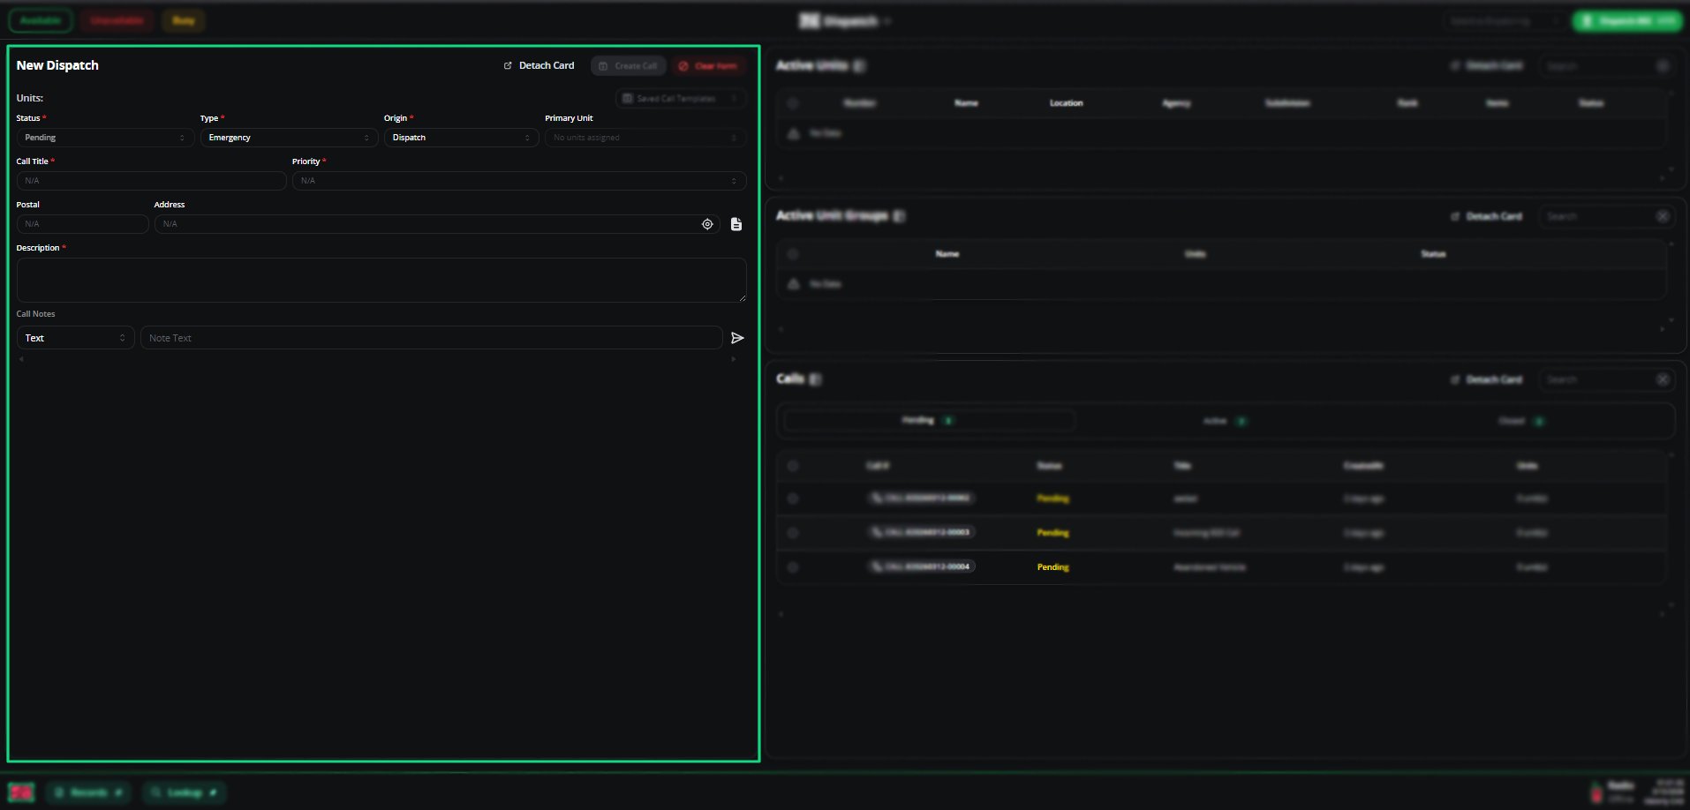
Task: Set status with green Available button
Action: pyautogui.click(x=41, y=20)
